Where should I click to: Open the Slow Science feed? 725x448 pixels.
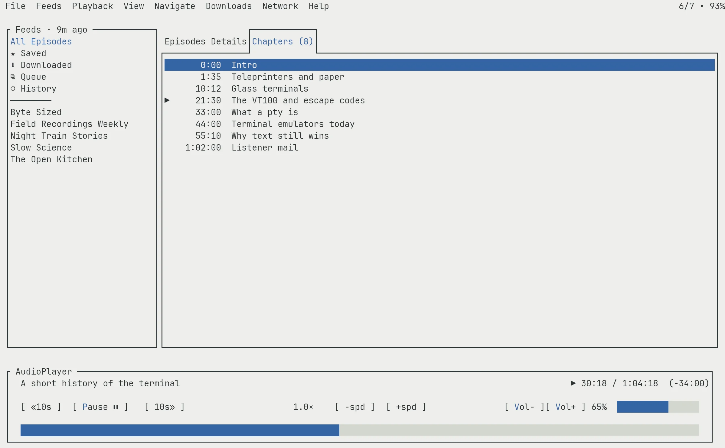coord(41,148)
